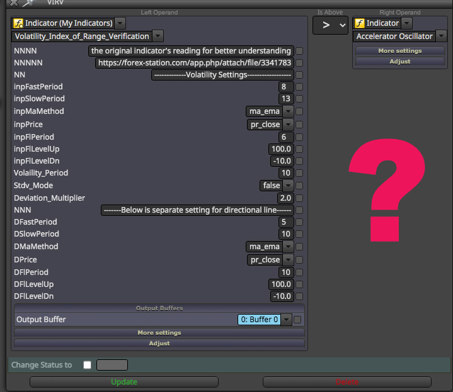This screenshot has height=392, width=453.
Task: Click the Delete button
Action: (x=347, y=382)
